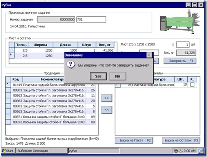Click the Ширина column header
The image size is (207, 157).
click(41, 45)
